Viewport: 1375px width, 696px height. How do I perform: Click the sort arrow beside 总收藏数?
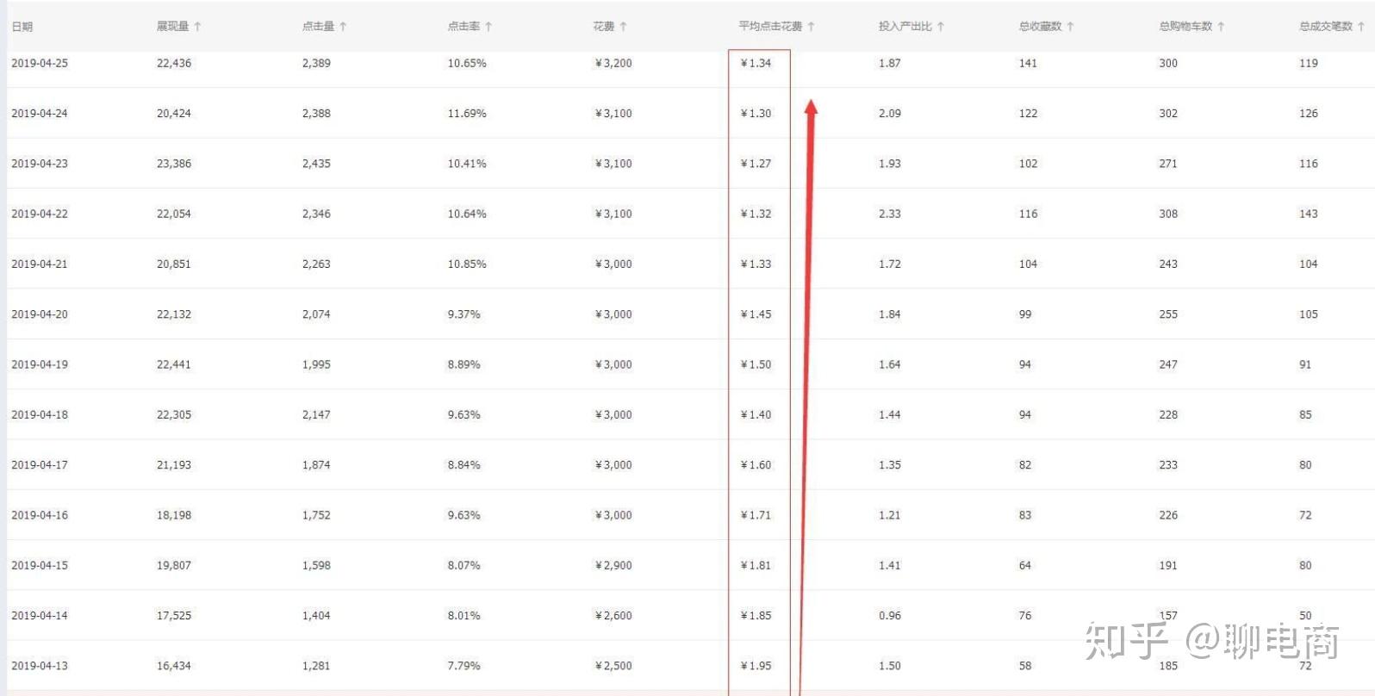1070,27
